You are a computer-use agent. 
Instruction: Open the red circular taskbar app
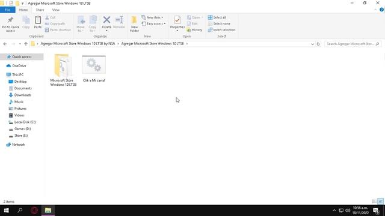[34, 211]
